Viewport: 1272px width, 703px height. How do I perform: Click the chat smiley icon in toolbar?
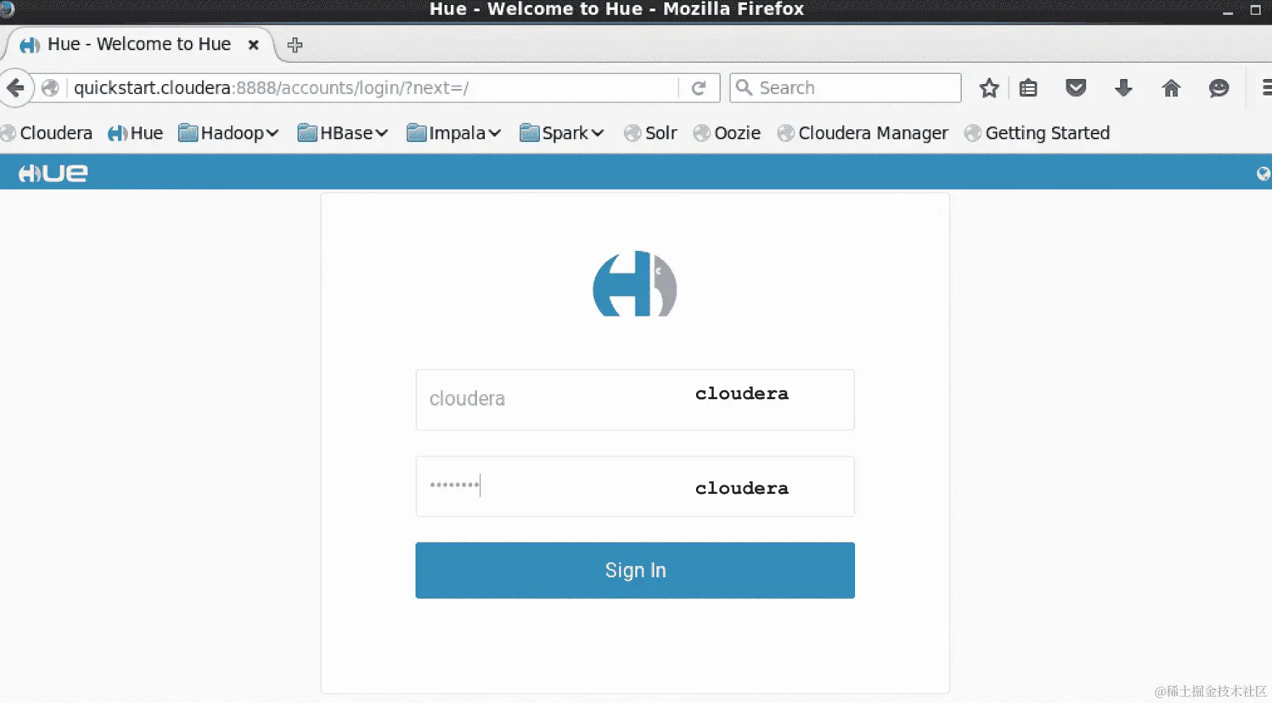(1219, 88)
